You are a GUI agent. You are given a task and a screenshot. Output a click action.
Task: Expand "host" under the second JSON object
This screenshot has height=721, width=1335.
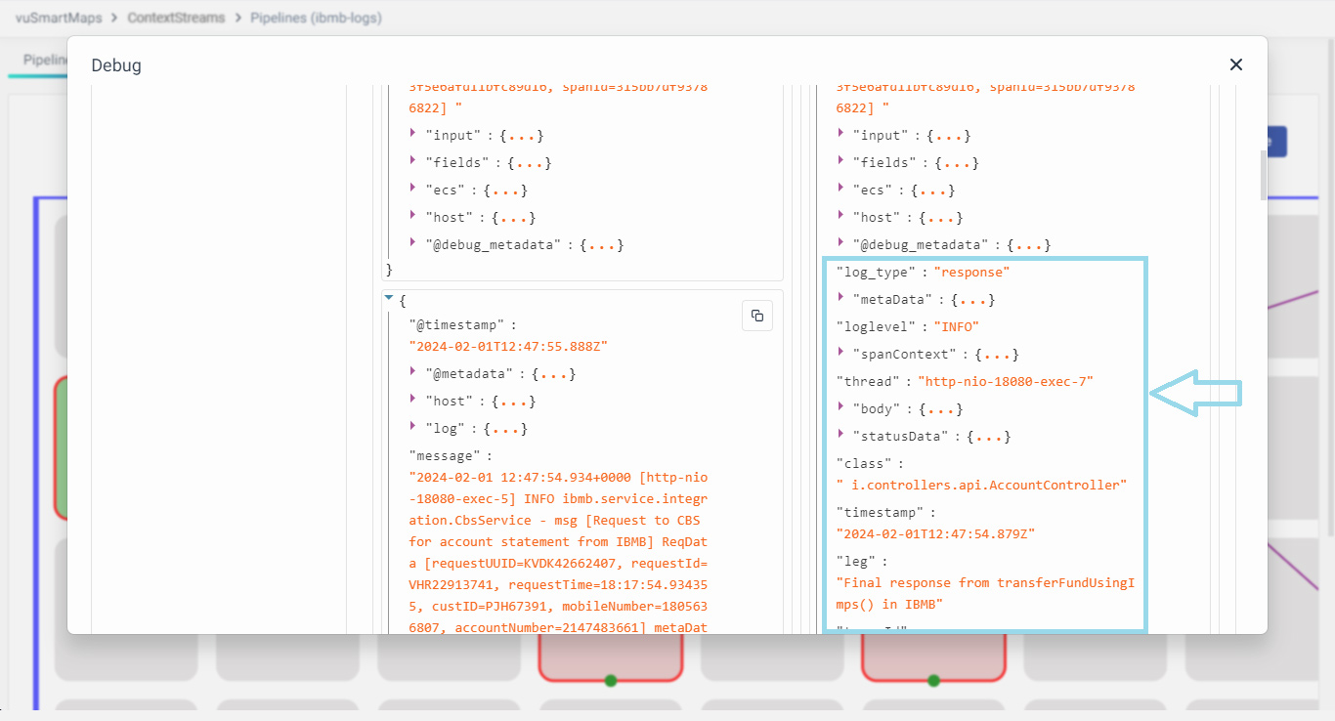coord(413,400)
